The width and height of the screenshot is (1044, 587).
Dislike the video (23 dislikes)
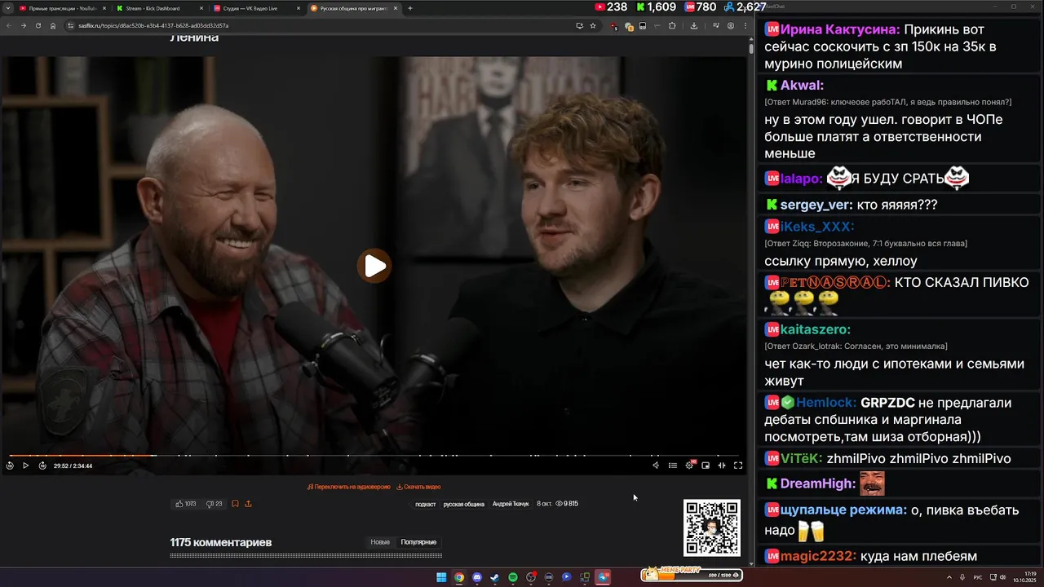tap(215, 504)
